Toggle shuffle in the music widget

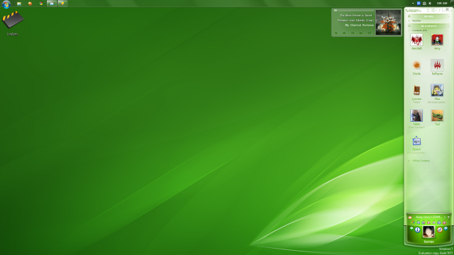coord(370,33)
